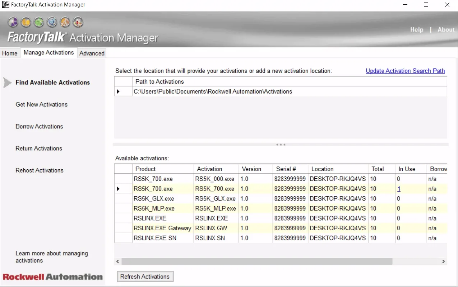This screenshot has height=287, width=458.
Task: Click Update Activation Search Path link
Action: pos(405,71)
